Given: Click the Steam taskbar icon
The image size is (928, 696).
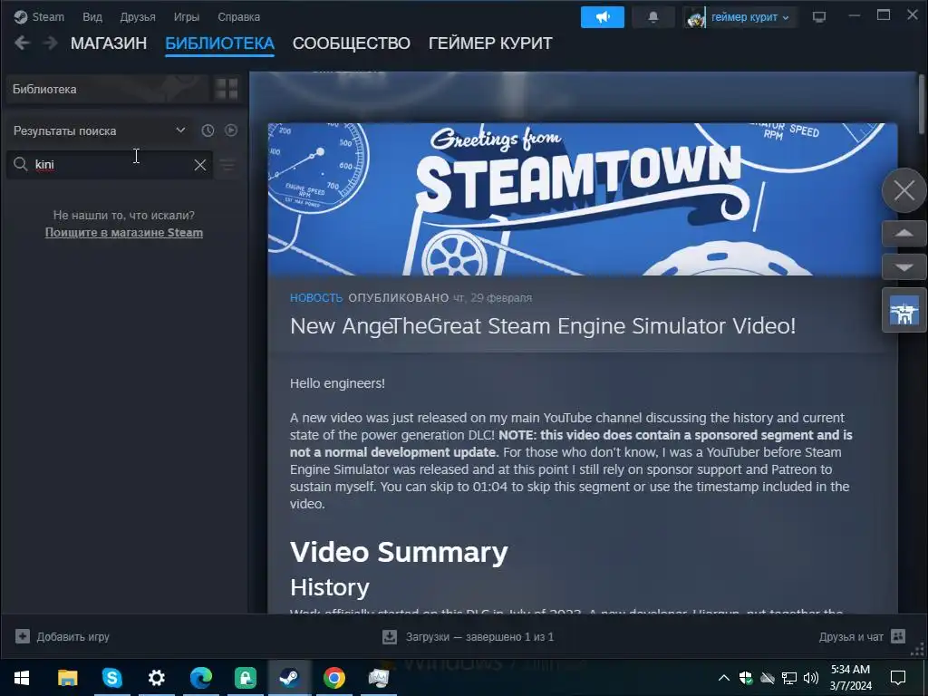Looking at the screenshot, I should 289,678.
